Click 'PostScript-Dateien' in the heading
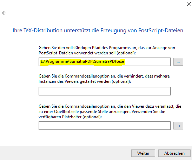Screen dimensions: 192x160 click(x=161, y=31)
